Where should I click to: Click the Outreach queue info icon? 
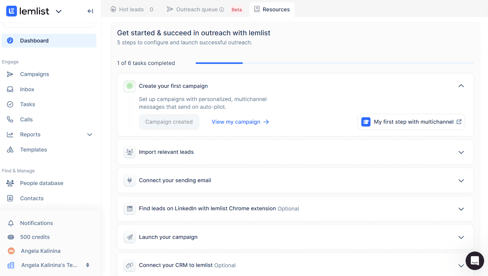pos(222,10)
